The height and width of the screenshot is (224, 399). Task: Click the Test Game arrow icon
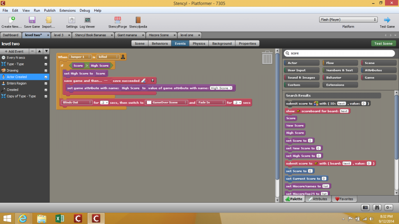tap(387, 20)
